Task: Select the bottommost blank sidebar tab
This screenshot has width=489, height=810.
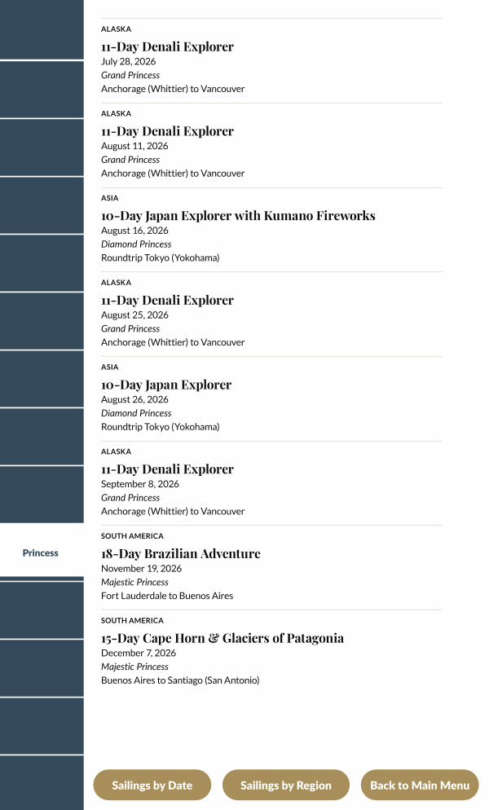Action: (x=41, y=783)
